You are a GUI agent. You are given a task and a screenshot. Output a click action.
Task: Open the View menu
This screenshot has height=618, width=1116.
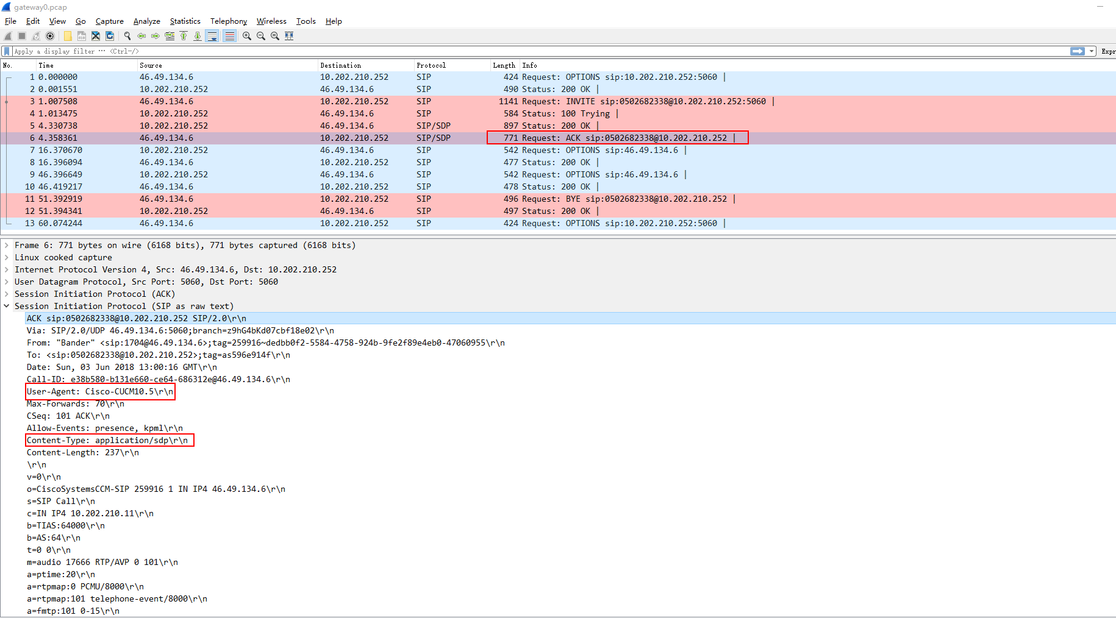57,21
